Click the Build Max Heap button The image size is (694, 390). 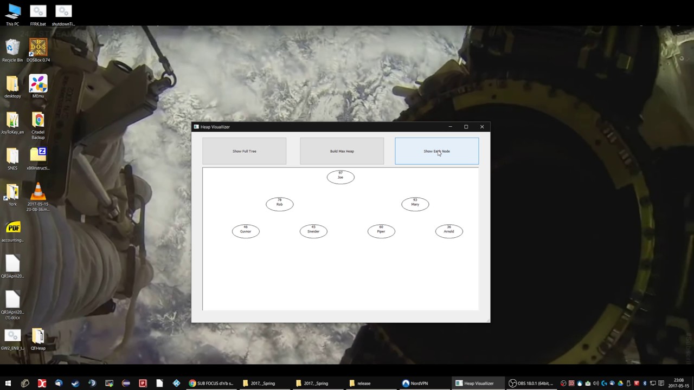(x=342, y=151)
